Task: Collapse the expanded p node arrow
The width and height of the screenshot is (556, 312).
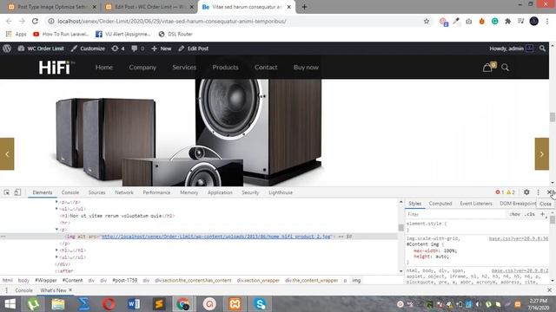Action: click(x=56, y=230)
